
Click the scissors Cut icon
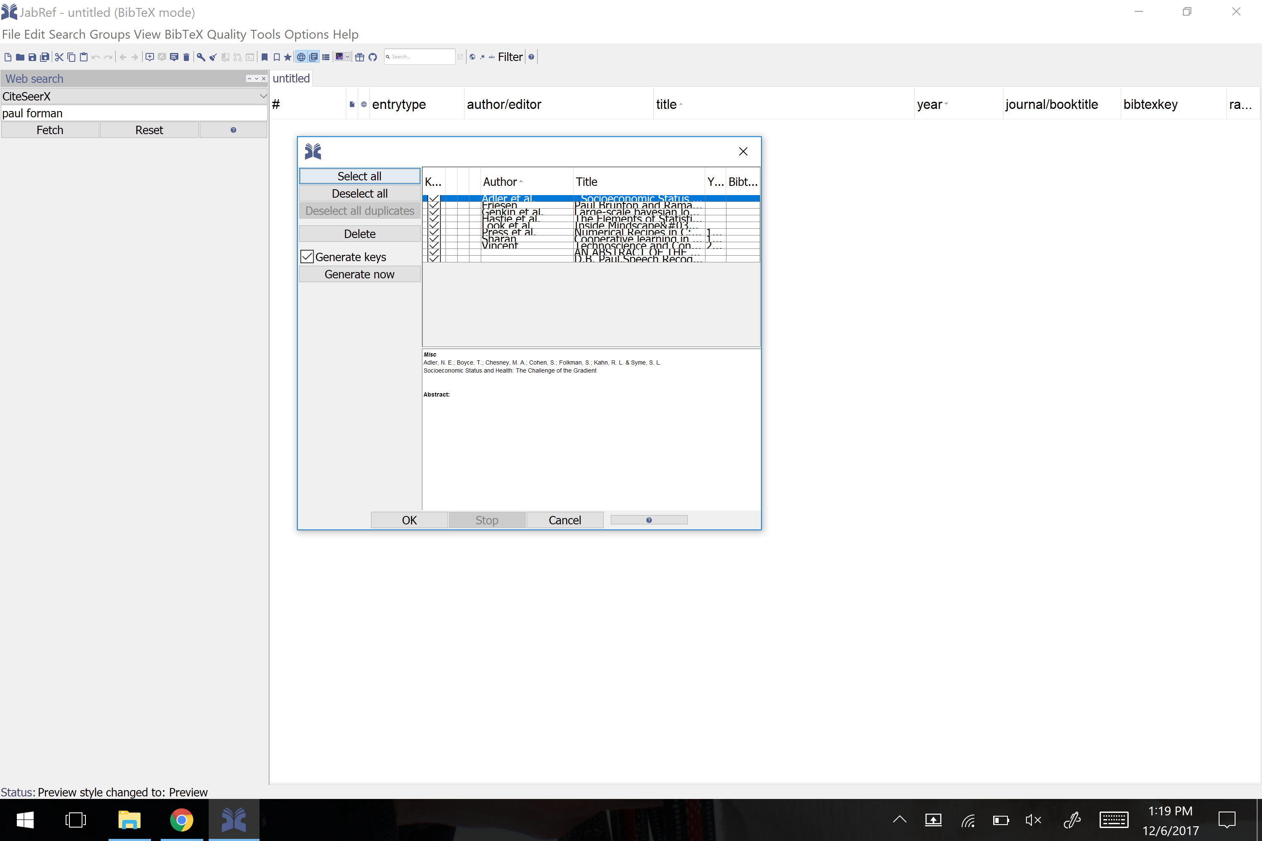click(x=59, y=57)
